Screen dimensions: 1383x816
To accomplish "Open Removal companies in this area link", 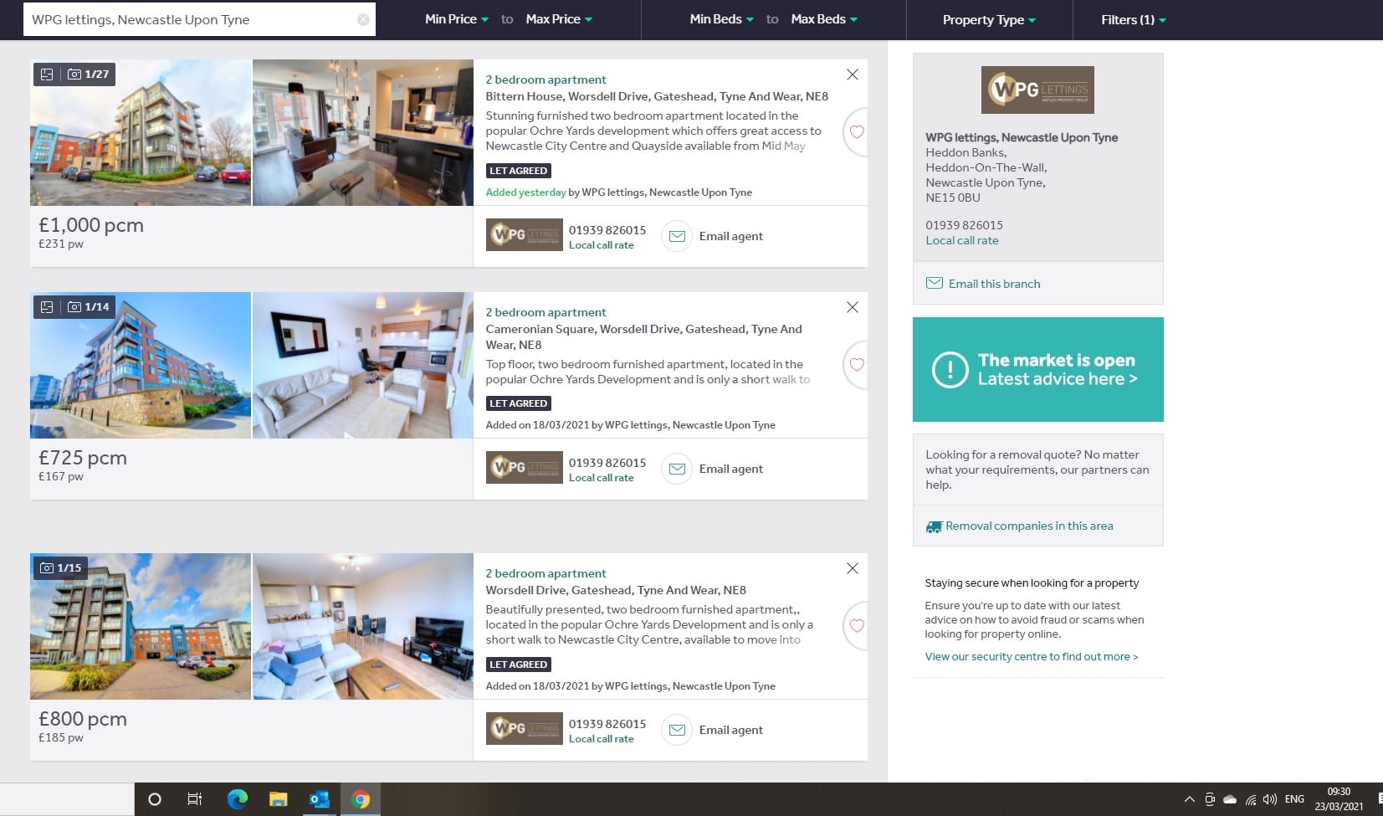I will tap(1029, 526).
